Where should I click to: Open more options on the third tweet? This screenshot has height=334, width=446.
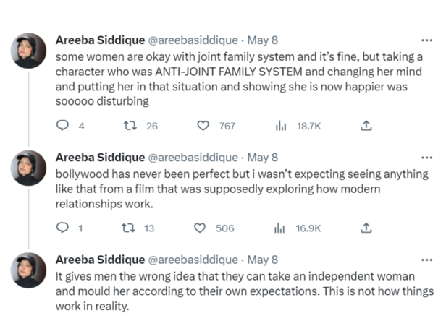click(x=426, y=260)
